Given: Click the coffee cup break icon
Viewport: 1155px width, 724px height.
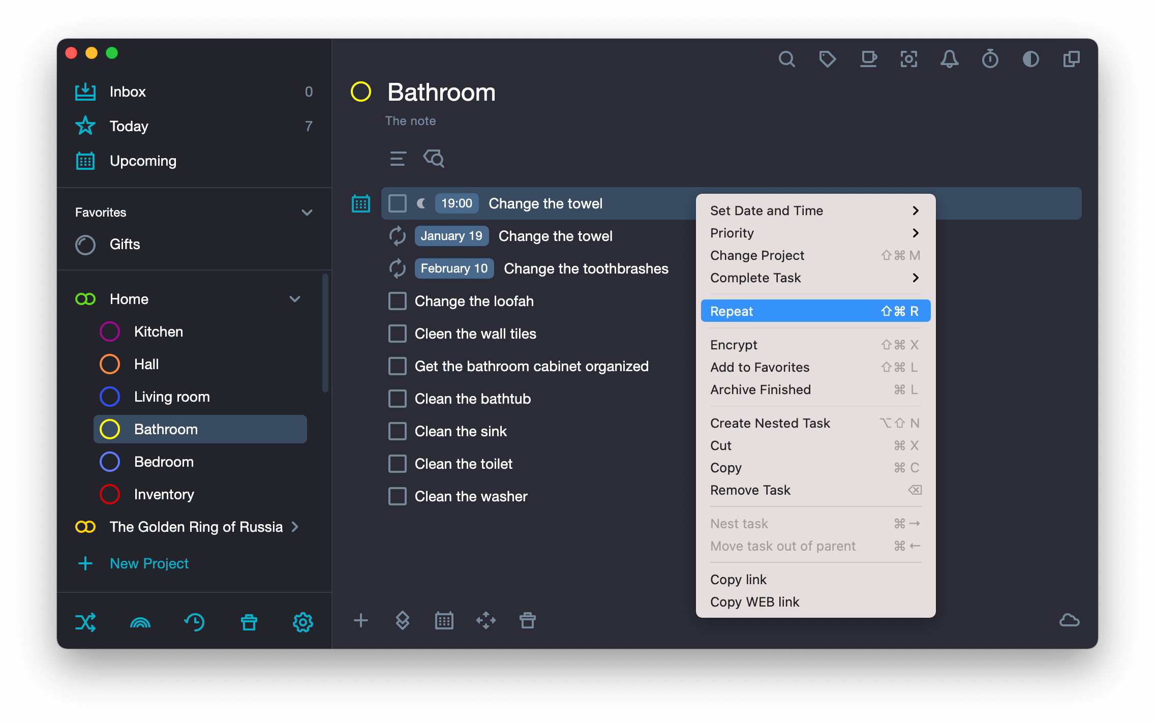Looking at the screenshot, I should [868, 59].
